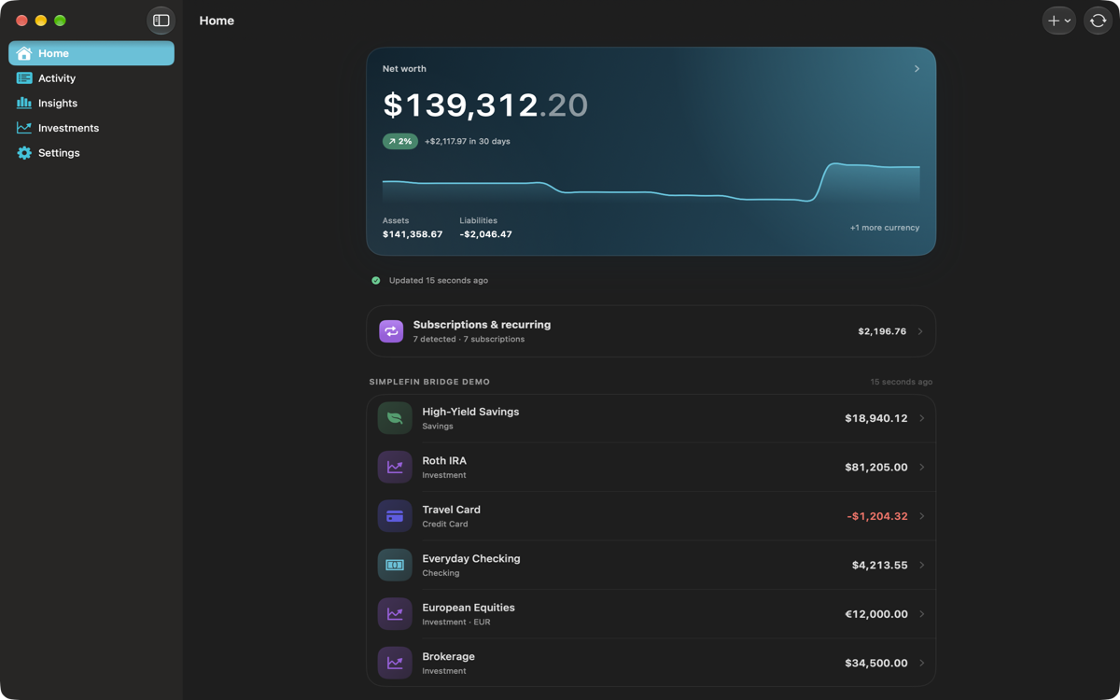
Task: Open Settings from the sidebar
Action: (x=91, y=153)
